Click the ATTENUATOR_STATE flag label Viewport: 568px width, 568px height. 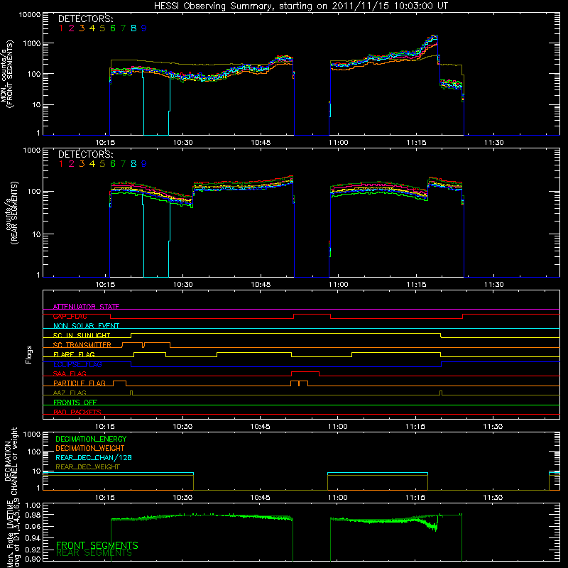[86, 307]
